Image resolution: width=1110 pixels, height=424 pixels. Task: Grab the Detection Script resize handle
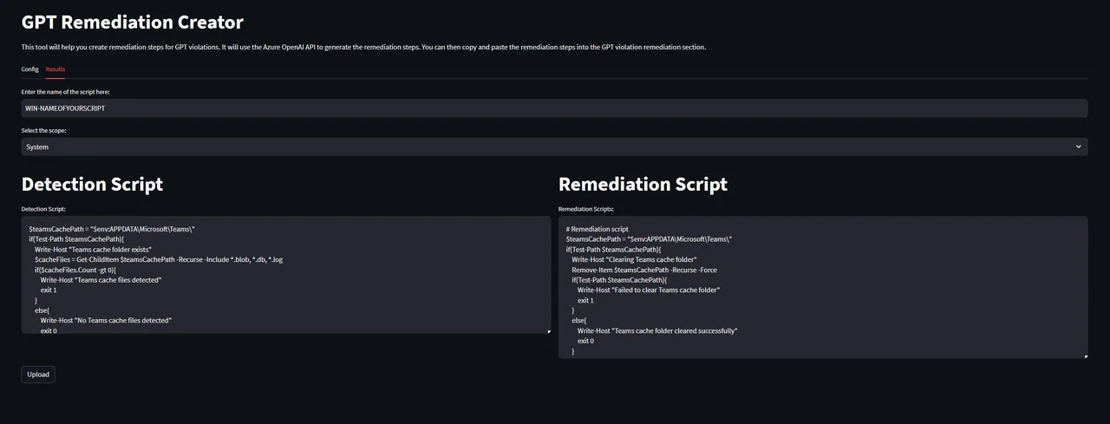[549, 331]
